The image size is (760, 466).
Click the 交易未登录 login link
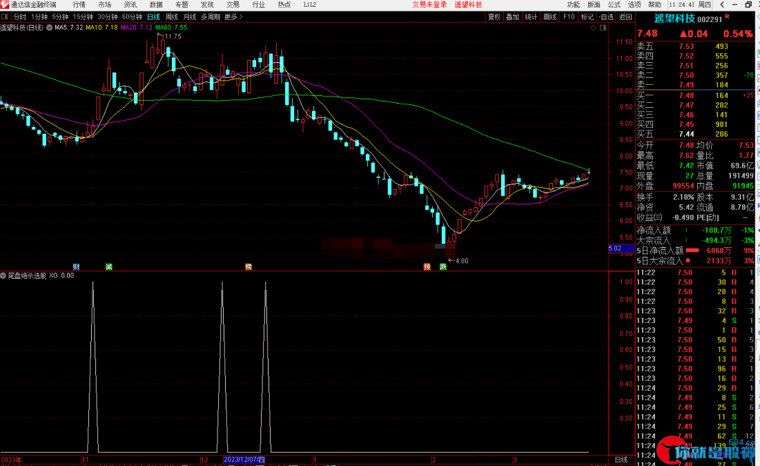429,4
